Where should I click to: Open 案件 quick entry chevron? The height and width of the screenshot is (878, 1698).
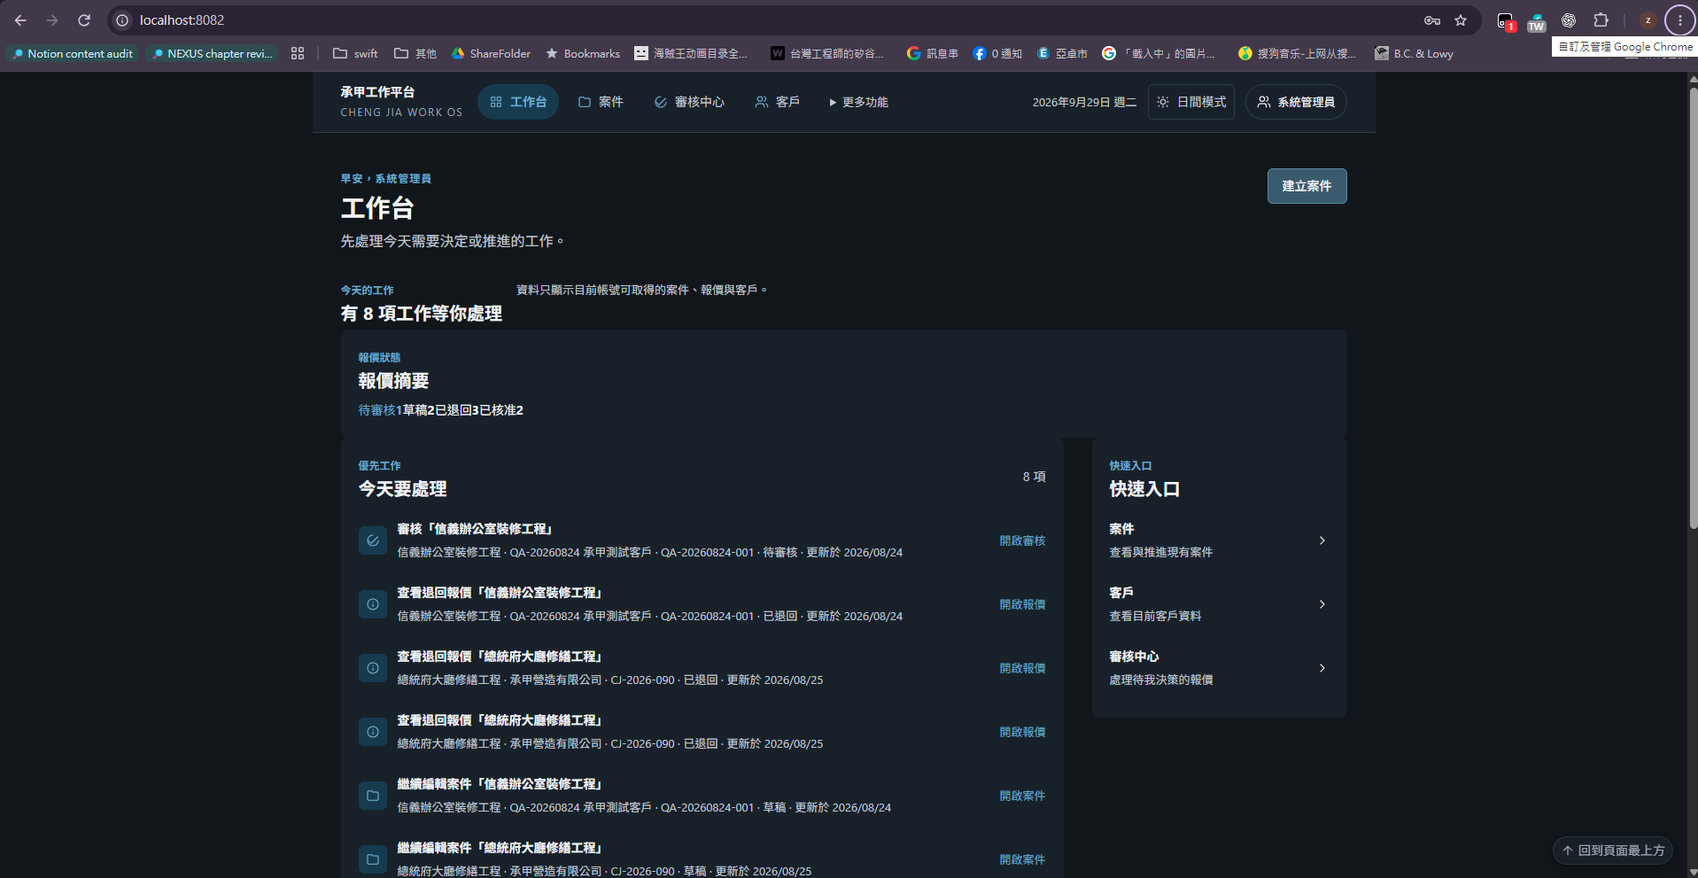coord(1322,540)
